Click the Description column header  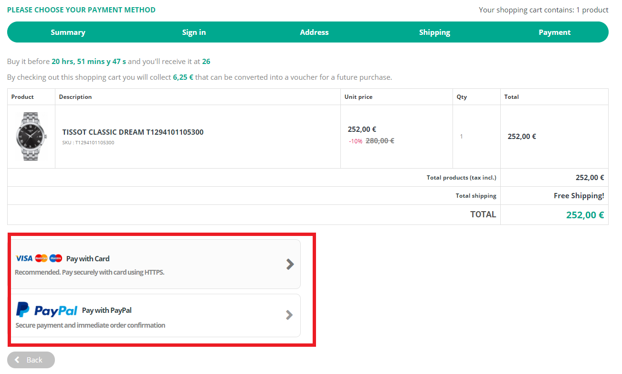coord(75,96)
